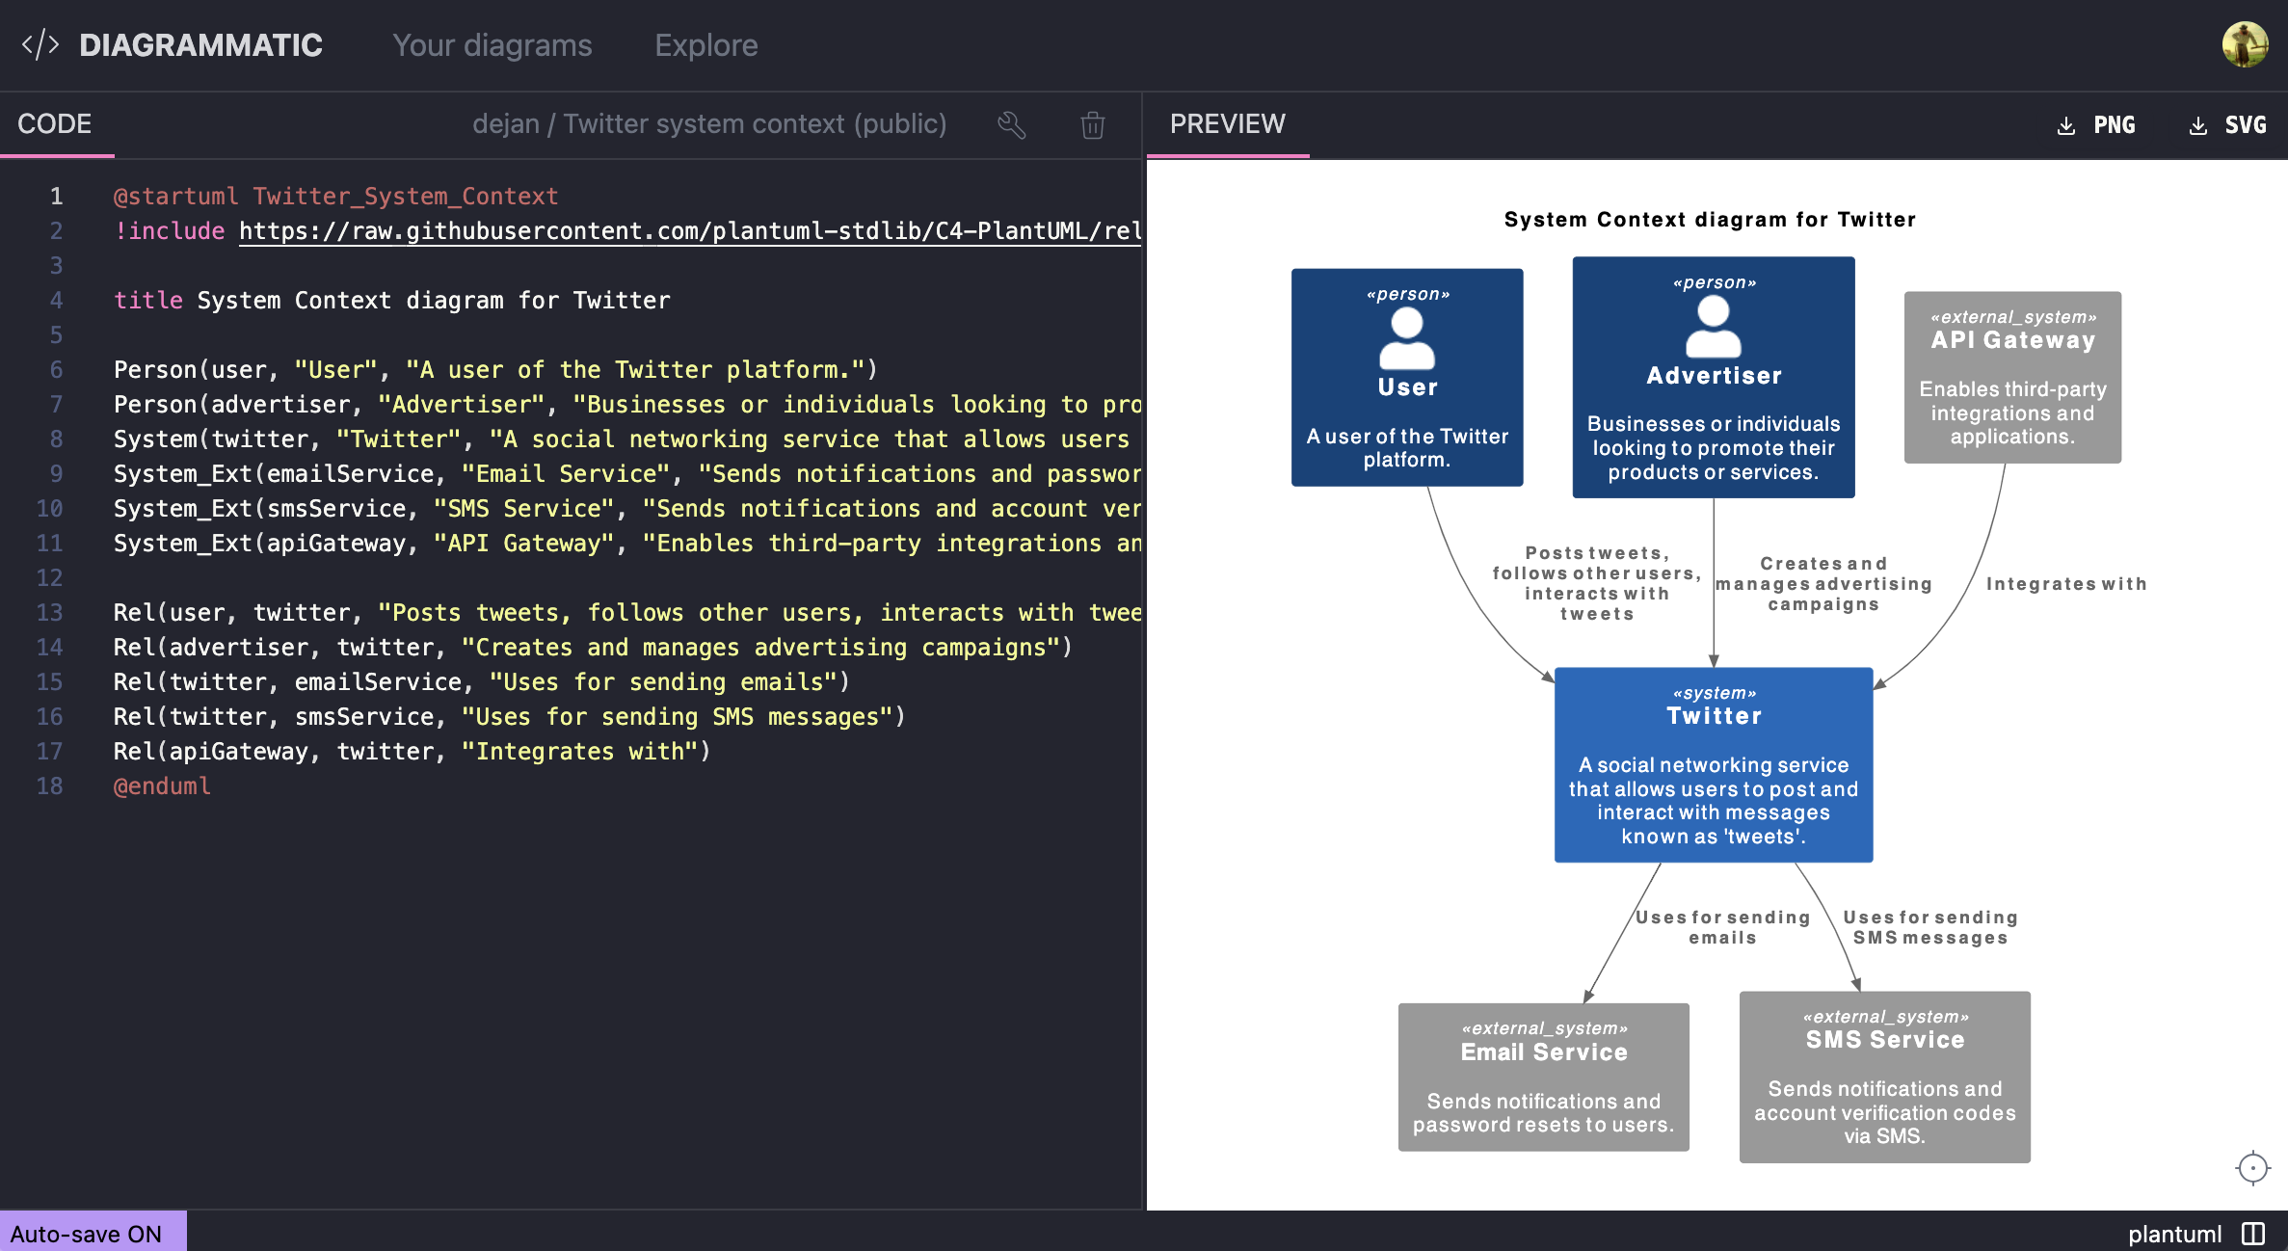Toggle split layout icon in status bar
The width and height of the screenshot is (2288, 1251).
[x=2253, y=1234]
